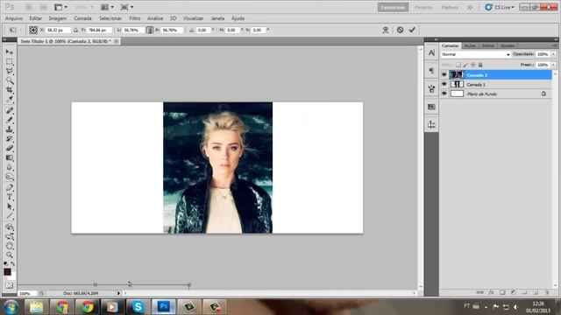Switch to warp mode icon
This screenshot has height=315, width=561.
[x=386, y=30]
